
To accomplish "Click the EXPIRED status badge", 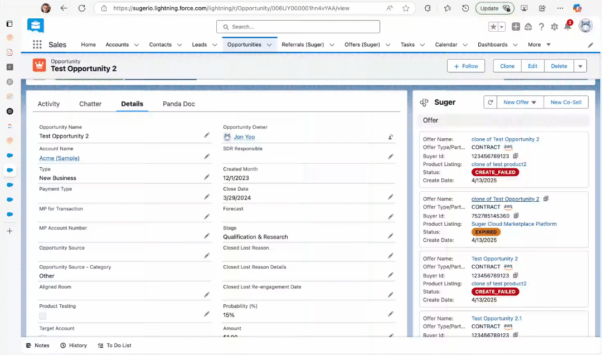I will coord(486,232).
